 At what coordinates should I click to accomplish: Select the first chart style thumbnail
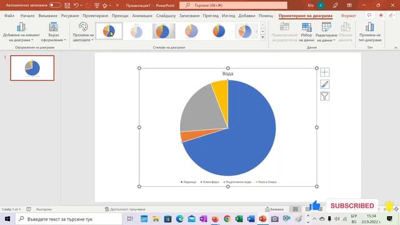(109, 31)
